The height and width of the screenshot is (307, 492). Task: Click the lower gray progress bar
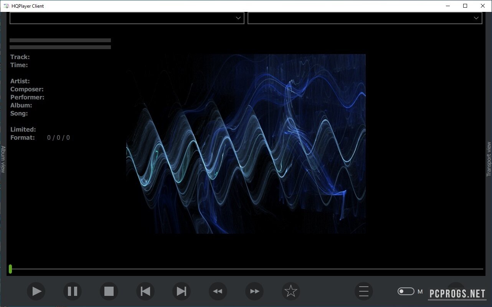click(x=60, y=47)
